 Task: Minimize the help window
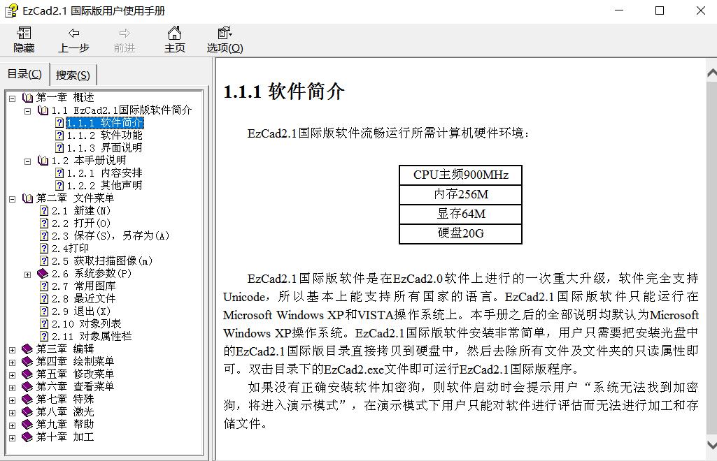tap(619, 10)
